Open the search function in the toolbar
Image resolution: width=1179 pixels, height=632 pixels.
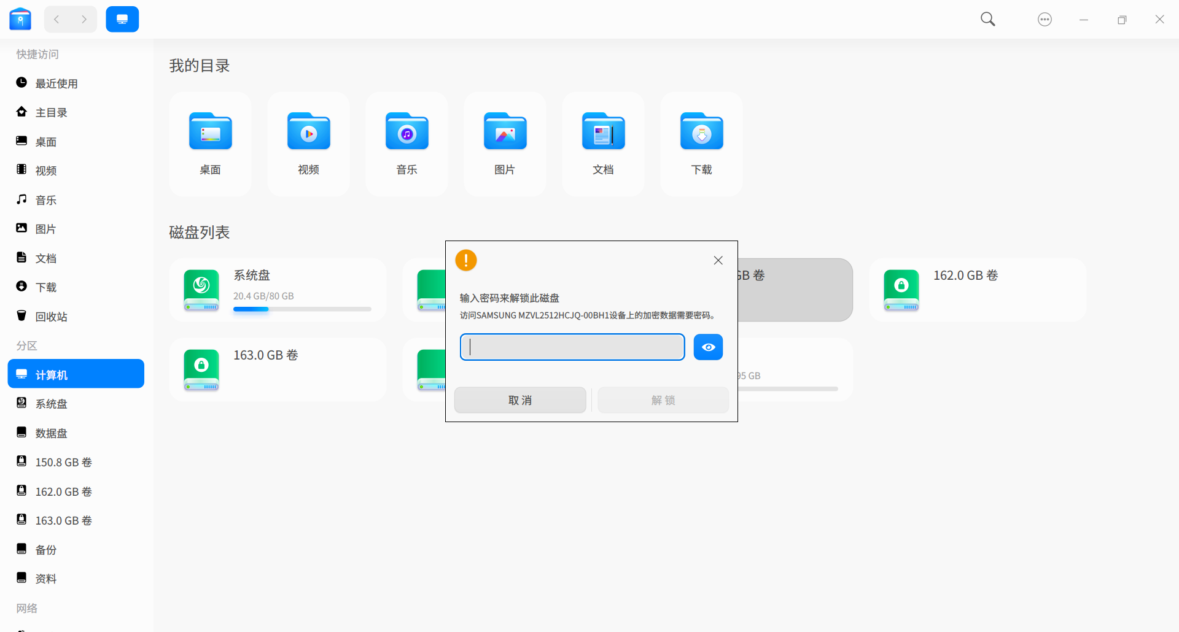(987, 19)
